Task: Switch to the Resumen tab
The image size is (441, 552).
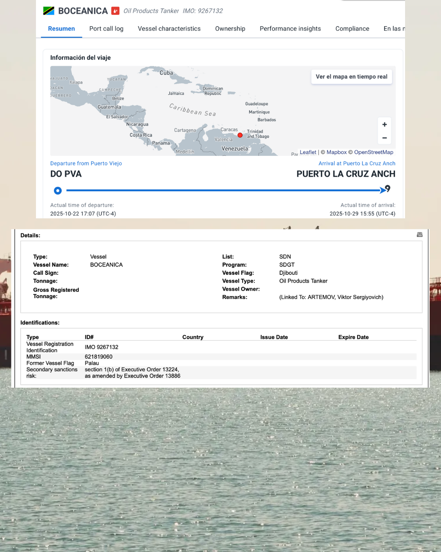Action: (61, 29)
